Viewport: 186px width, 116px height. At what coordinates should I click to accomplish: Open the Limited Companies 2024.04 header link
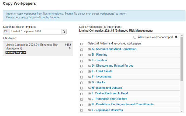tap(116, 31)
